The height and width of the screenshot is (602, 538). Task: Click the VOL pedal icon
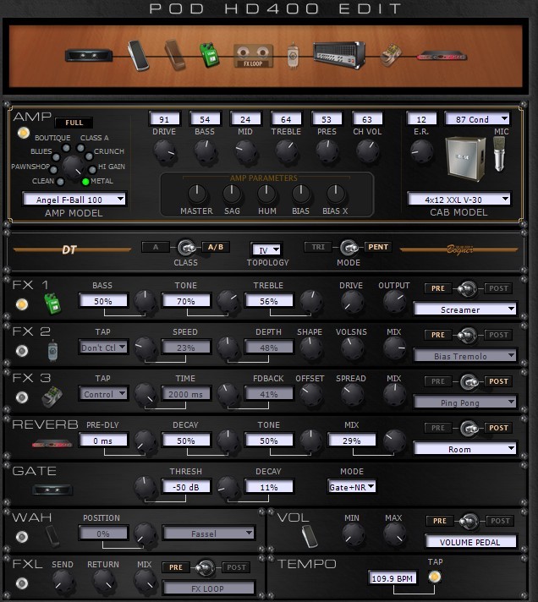310,536
